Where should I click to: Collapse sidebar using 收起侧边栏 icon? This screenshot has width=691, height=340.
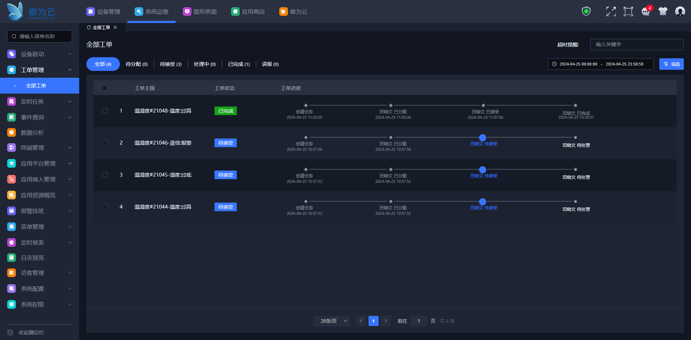tap(10, 332)
